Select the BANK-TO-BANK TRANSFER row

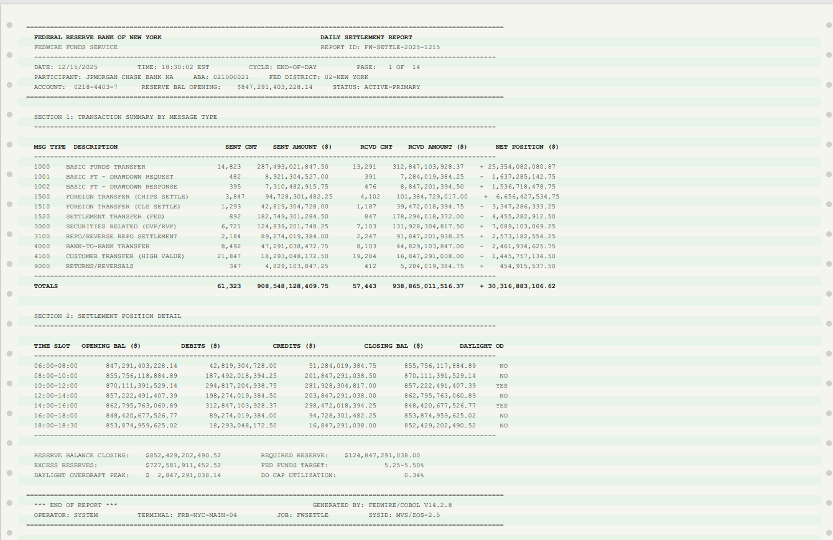[x=295, y=246]
